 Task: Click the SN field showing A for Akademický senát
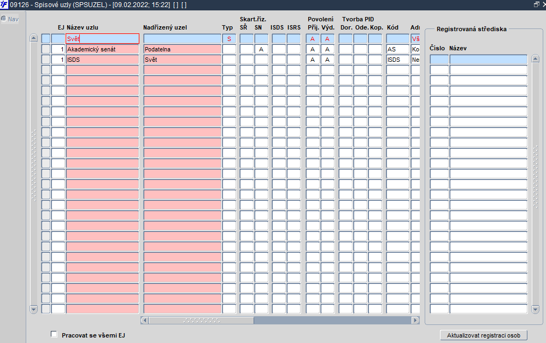261,49
